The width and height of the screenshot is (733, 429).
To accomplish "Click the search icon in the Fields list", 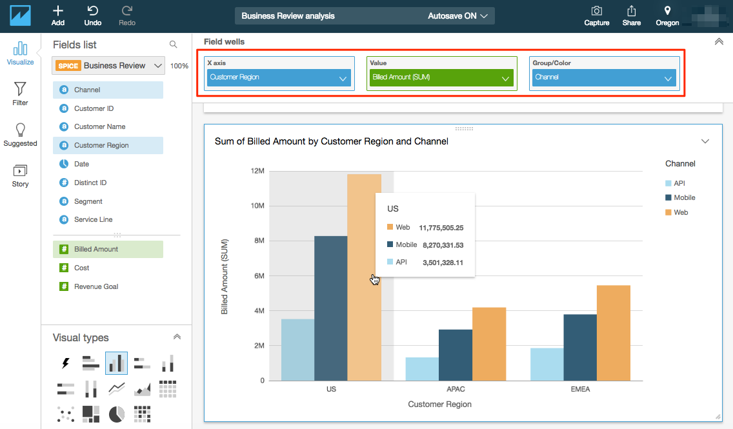I will [x=173, y=44].
